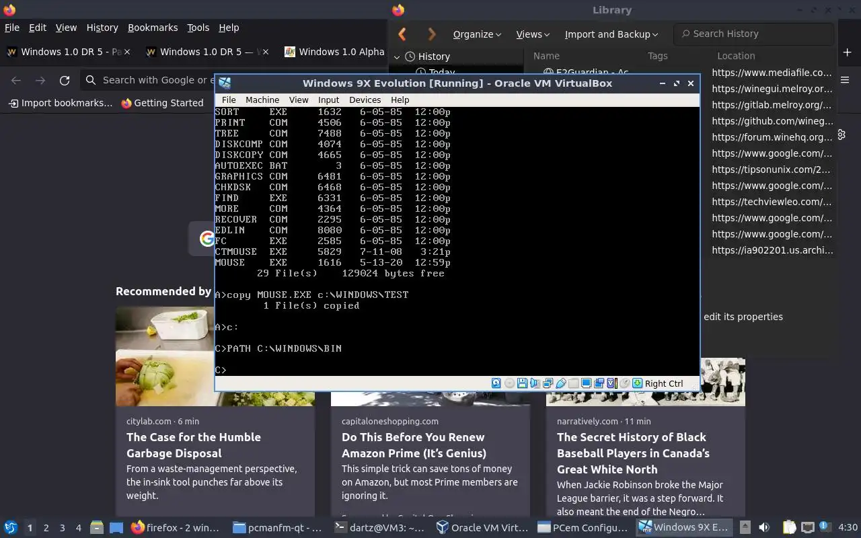Click the hard disk activity icon in VirtualBox status bar

(x=496, y=383)
